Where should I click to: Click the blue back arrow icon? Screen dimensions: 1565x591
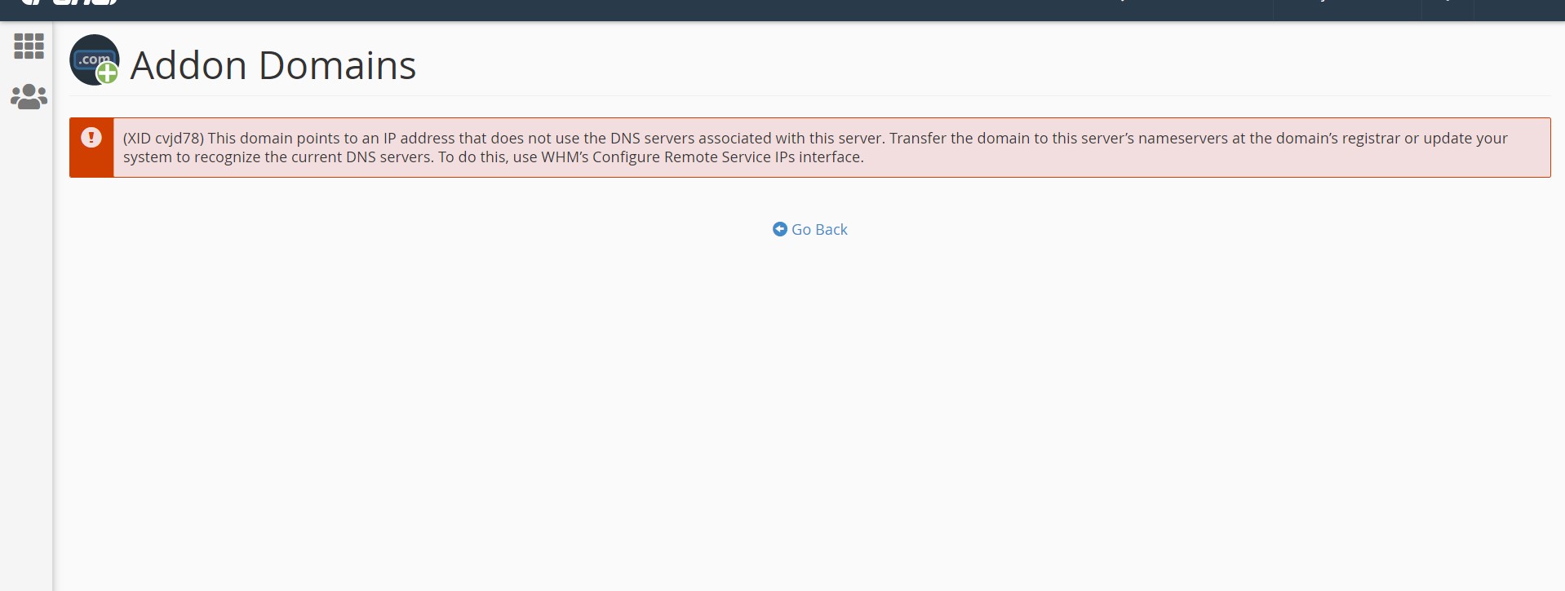[780, 229]
